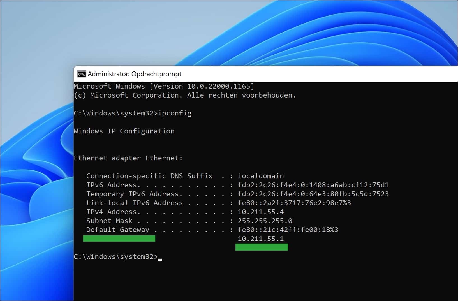Image resolution: width=458 pixels, height=301 pixels.
Task: Click the last prompt line at the cursor
Action: [x=118, y=257]
